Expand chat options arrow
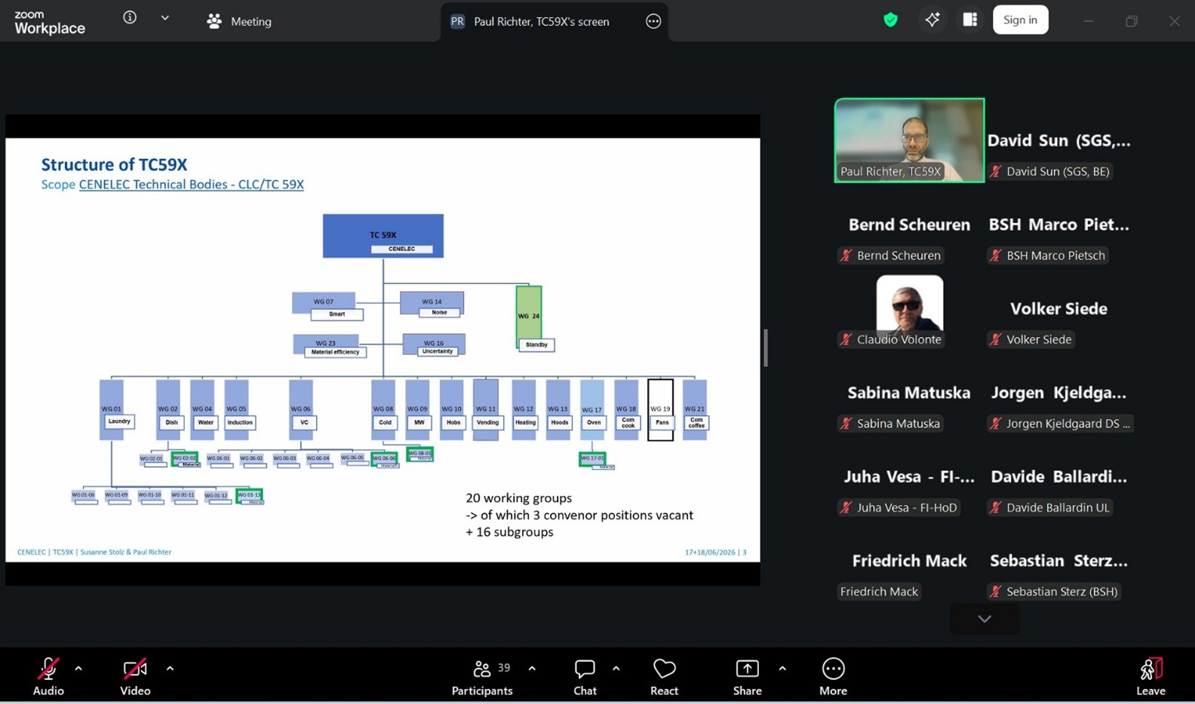 coord(616,668)
